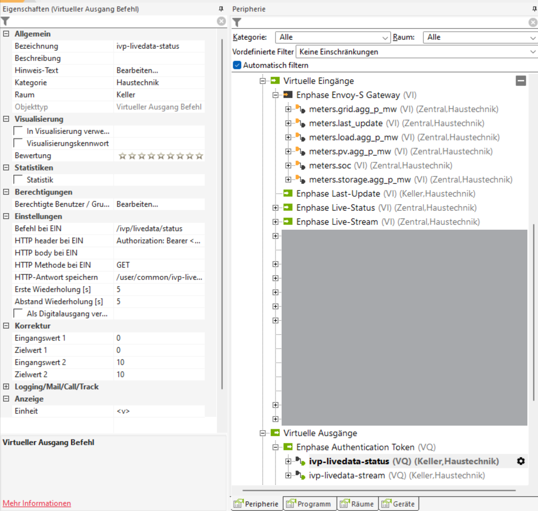Click the collapse-all minus button in tree

click(x=521, y=81)
